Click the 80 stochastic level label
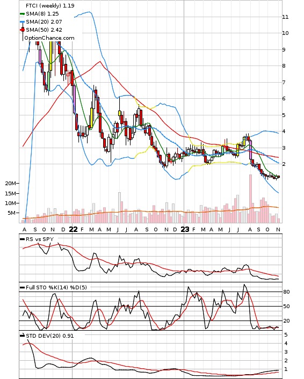The height and width of the screenshot is (379, 304). (x=286, y=292)
